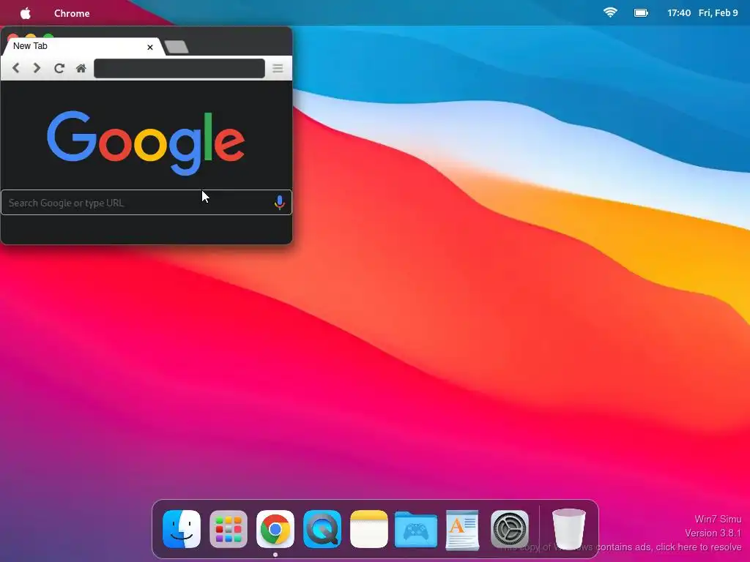Click the ads notice "click here to resolve"

click(699, 547)
